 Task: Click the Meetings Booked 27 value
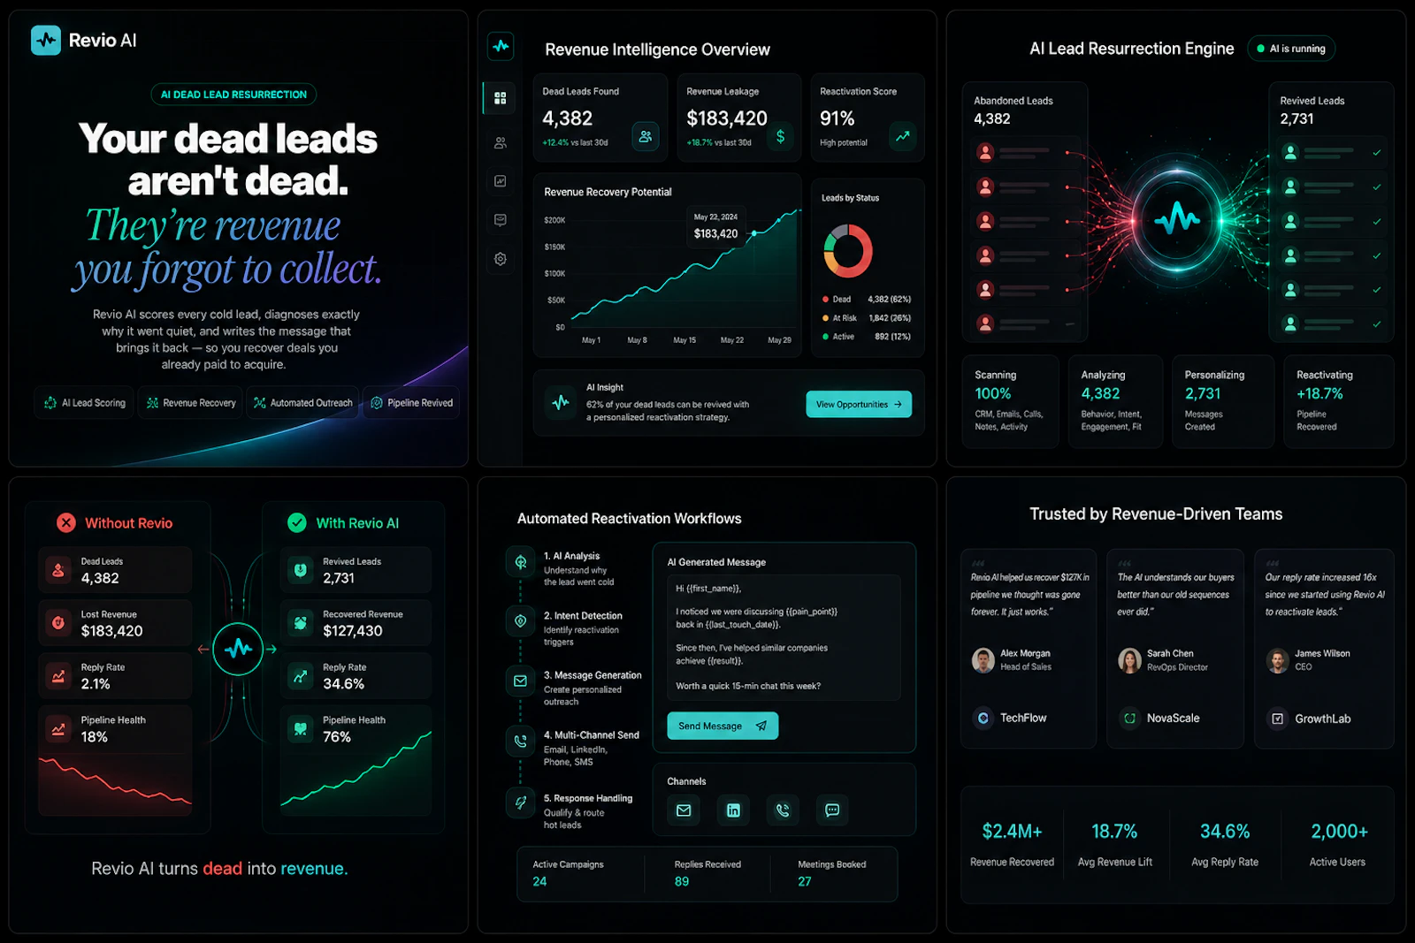(x=805, y=881)
